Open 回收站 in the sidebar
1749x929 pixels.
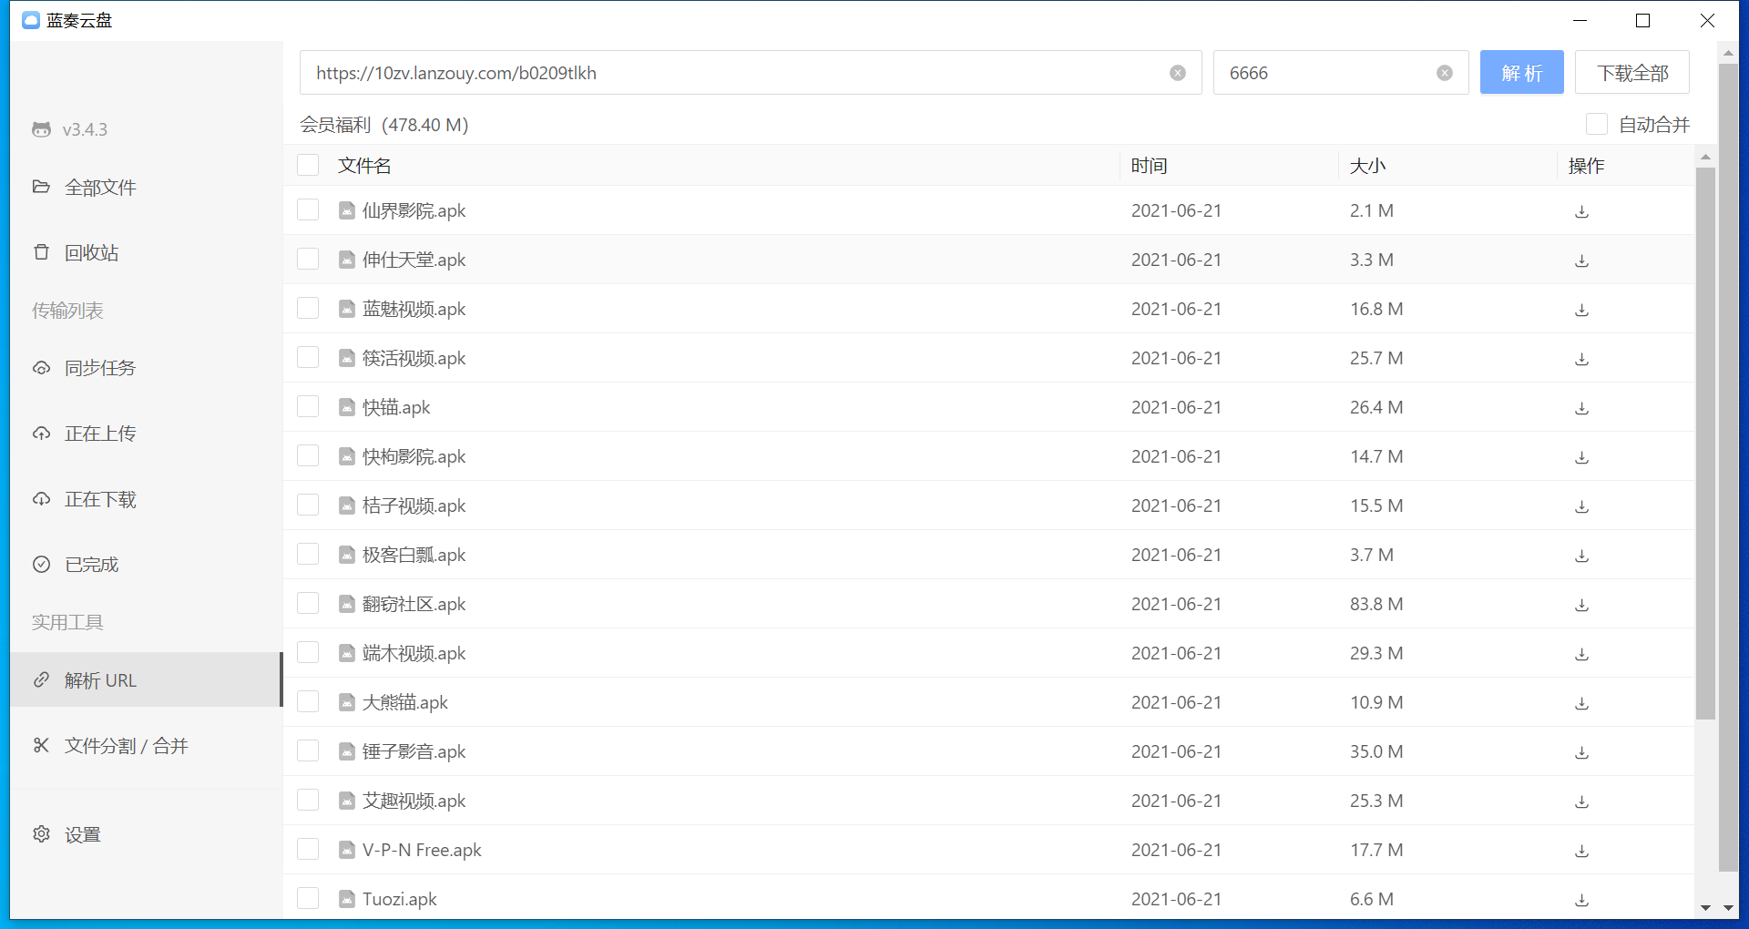146,253
